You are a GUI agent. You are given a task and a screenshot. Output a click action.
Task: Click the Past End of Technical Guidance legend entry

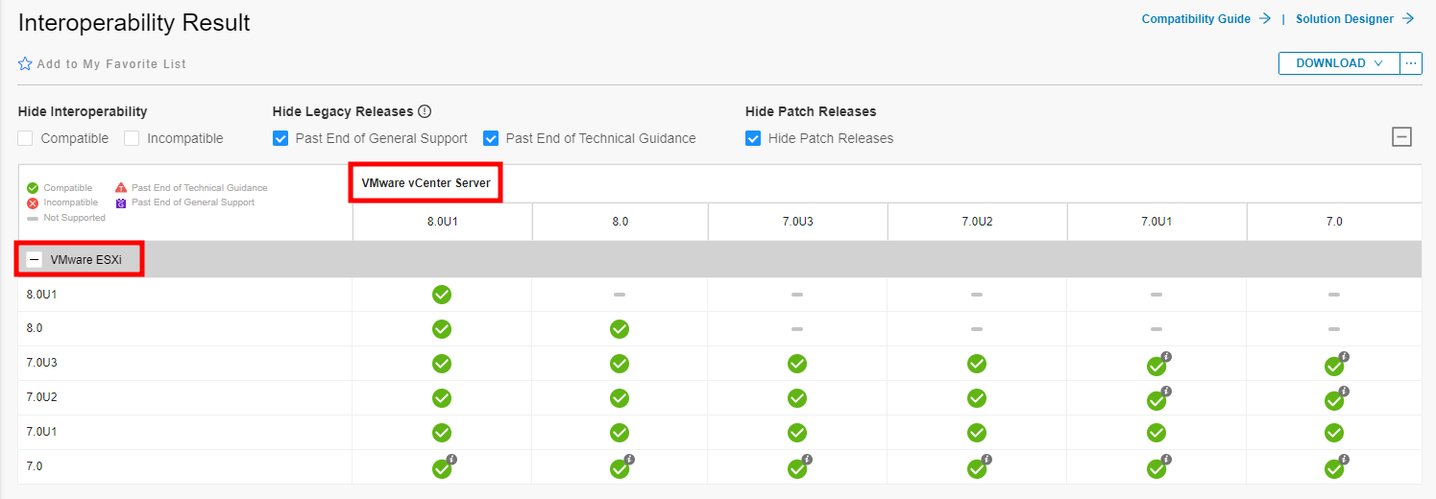(191, 188)
